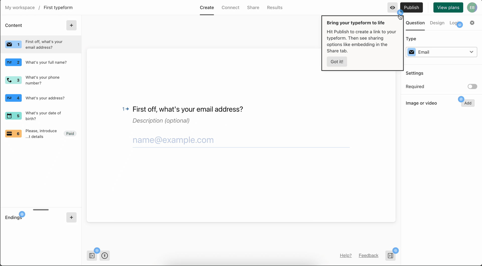This screenshot has height=266, width=482.
Task: Click the preview eye icon
Action: point(392,8)
